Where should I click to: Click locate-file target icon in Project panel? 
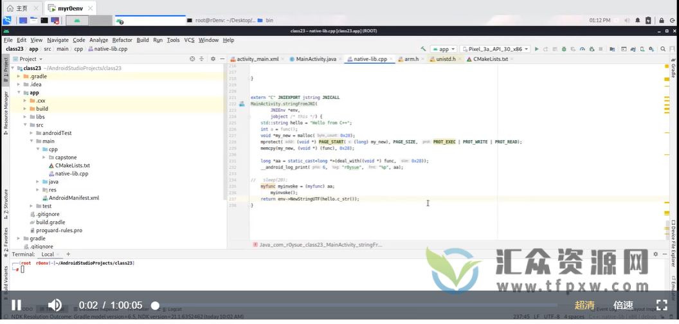point(192,59)
